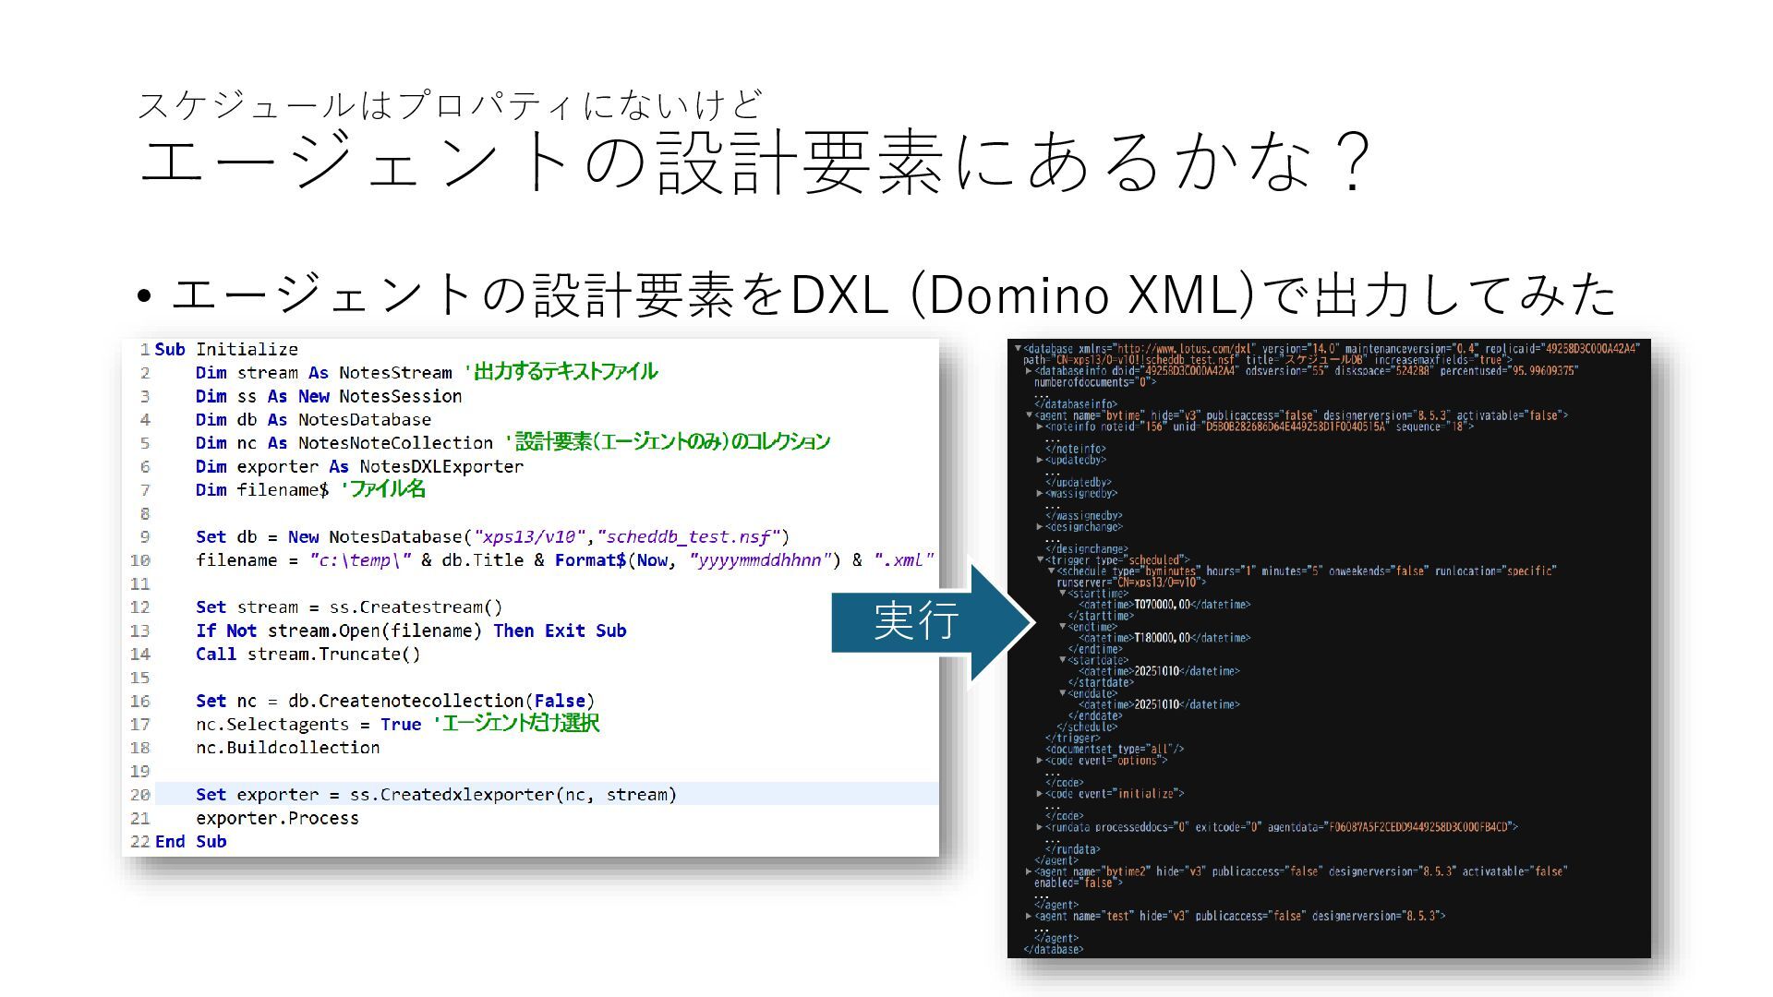Expand the rundata processeddocs node
Viewport: 1773px width, 997px height.
(1040, 827)
